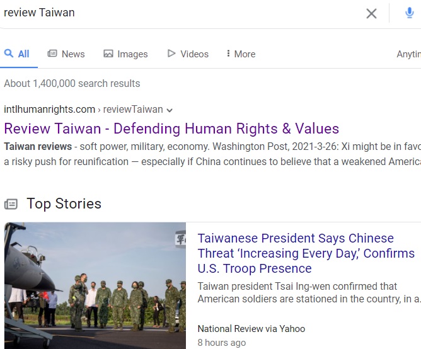The image size is (421, 349).
Task: Click the Images tab picture icon
Action: point(108,54)
